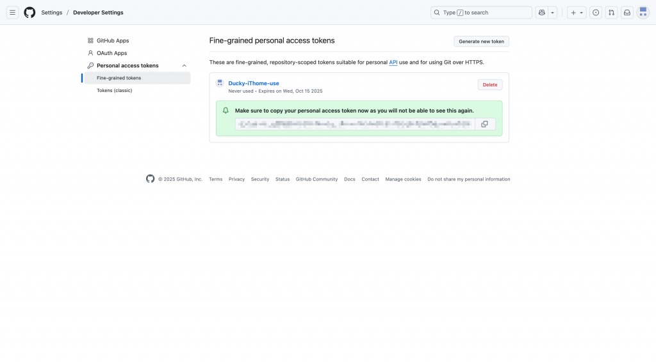Click the search input field

coord(481,12)
